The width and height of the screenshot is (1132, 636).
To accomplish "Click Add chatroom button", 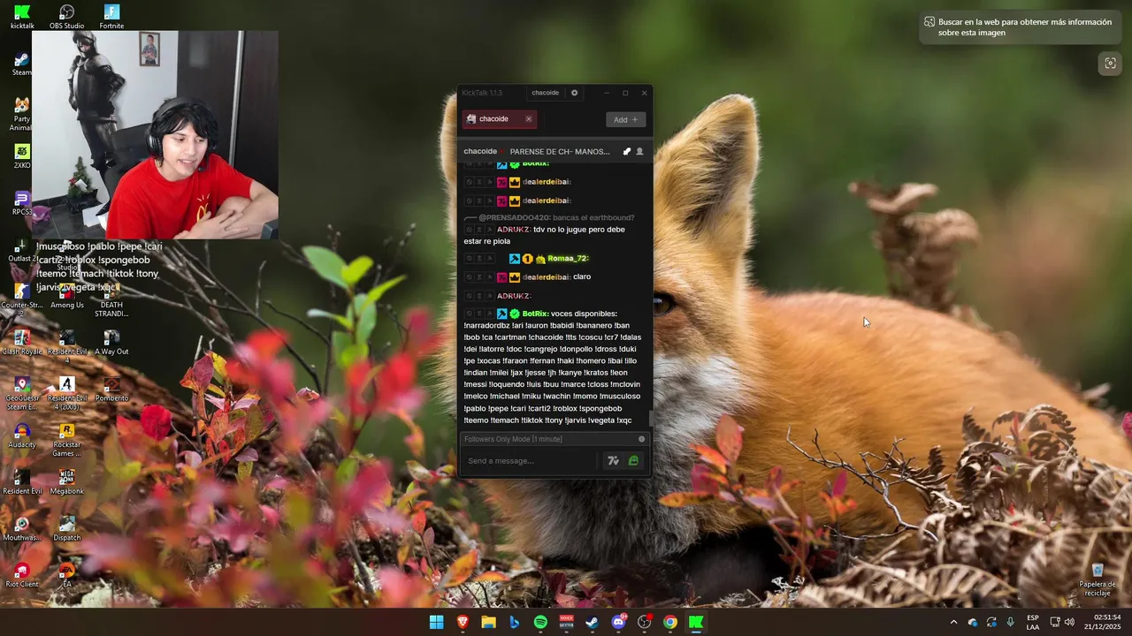I will [x=625, y=120].
